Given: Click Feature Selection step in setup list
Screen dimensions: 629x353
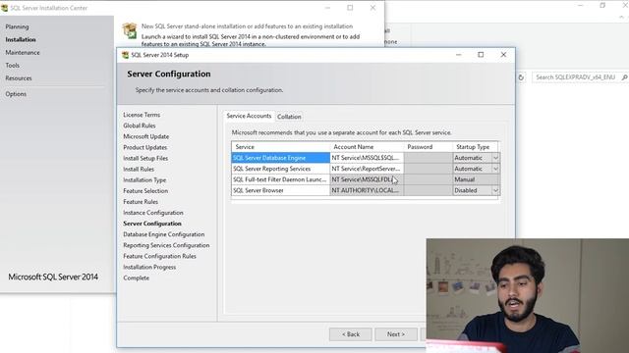Looking at the screenshot, I should 145,191.
